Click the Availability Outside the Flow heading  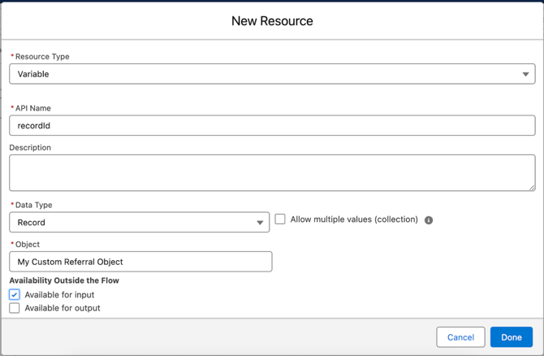coord(64,280)
